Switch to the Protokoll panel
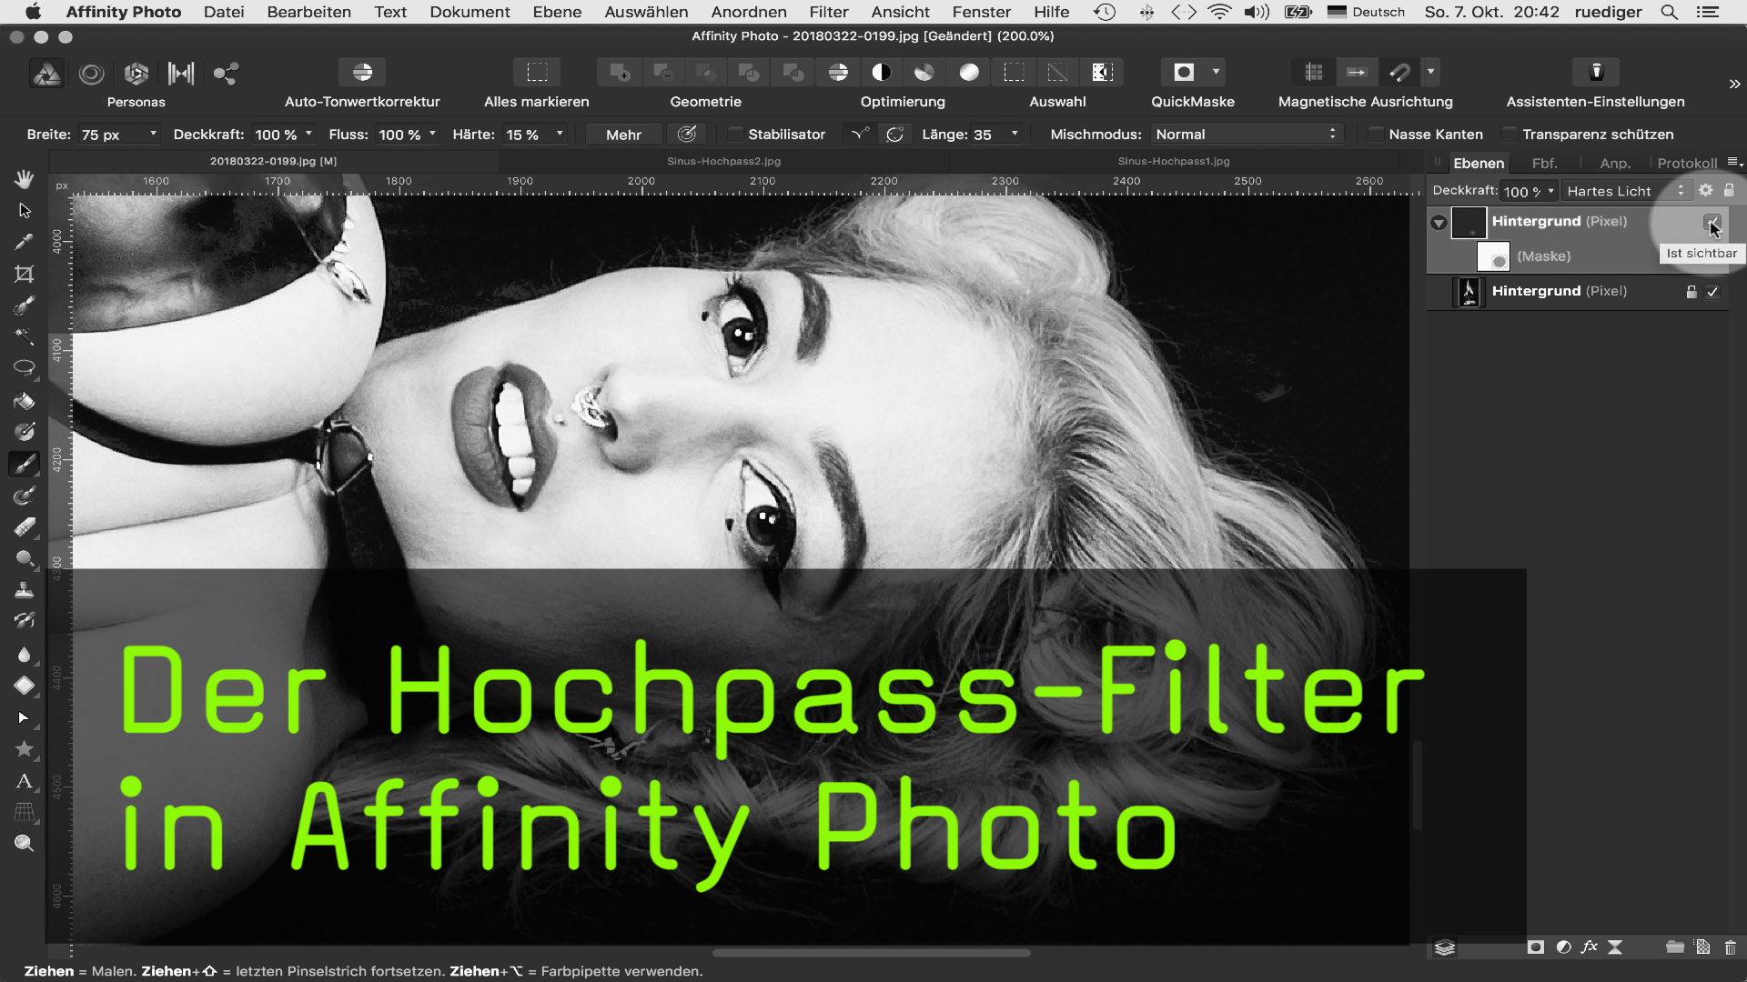The width and height of the screenshot is (1747, 982). [x=1686, y=163]
